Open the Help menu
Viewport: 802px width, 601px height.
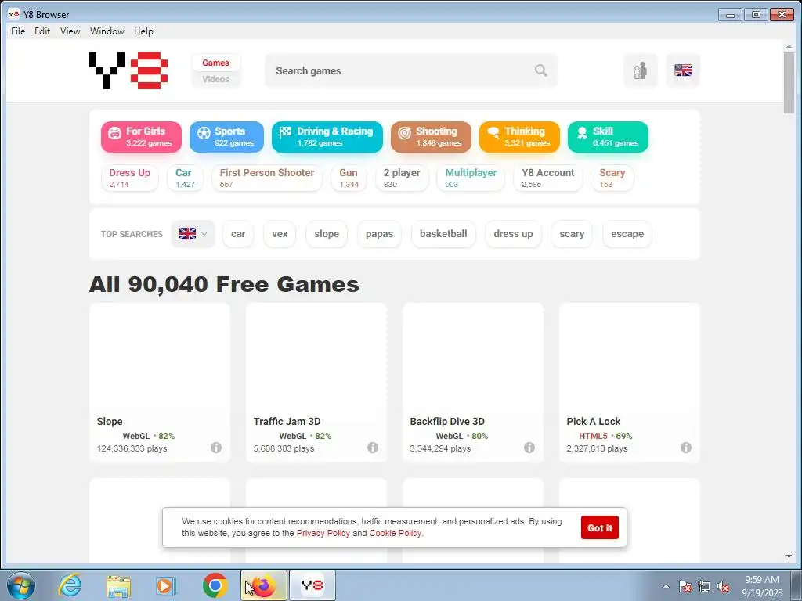pos(143,31)
